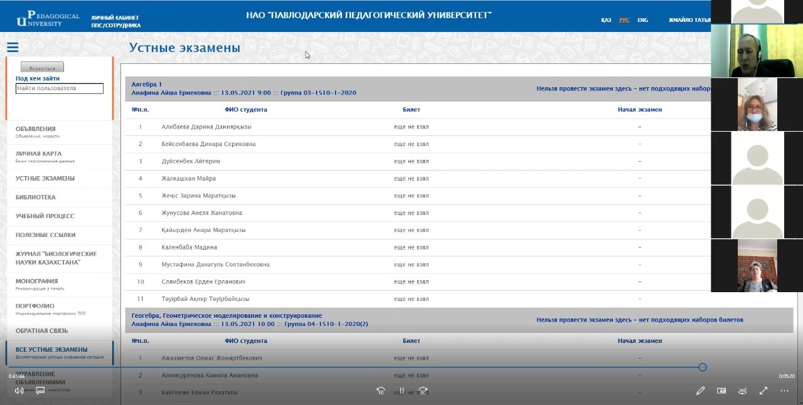Skip back 10 seconds in the video

pyautogui.click(x=381, y=391)
